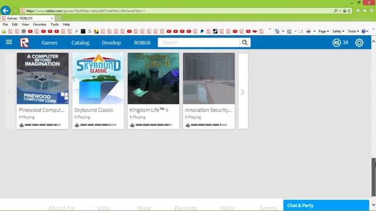The height and width of the screenshot is (211, 376).
Task: Click Kingdom Life II thumbs-up icon
Action: click(132, 125)
